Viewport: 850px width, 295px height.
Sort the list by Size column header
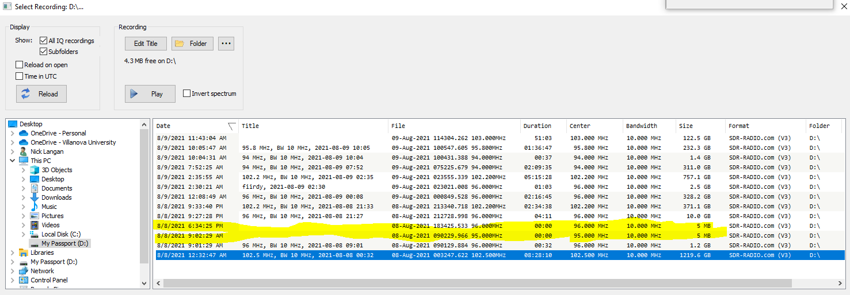point(686,126)
